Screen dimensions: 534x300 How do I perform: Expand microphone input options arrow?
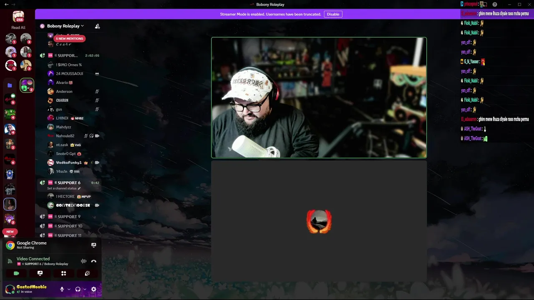(x=69, y=289)
